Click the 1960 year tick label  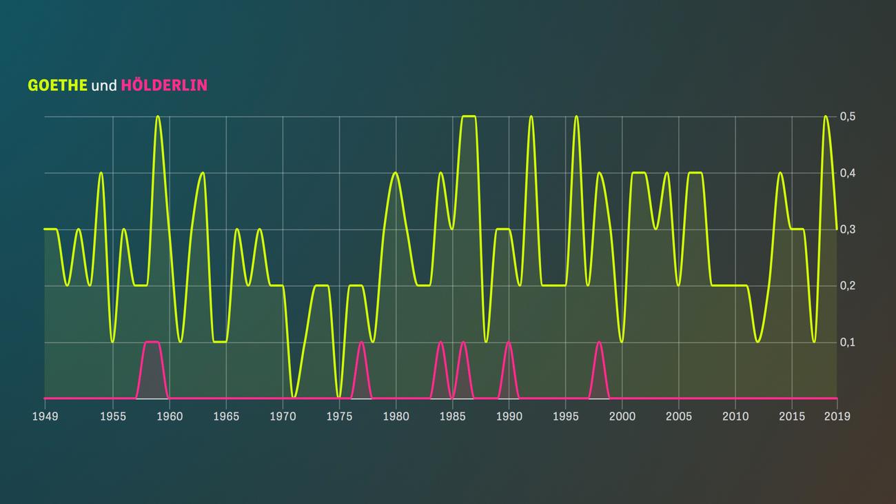170,416
